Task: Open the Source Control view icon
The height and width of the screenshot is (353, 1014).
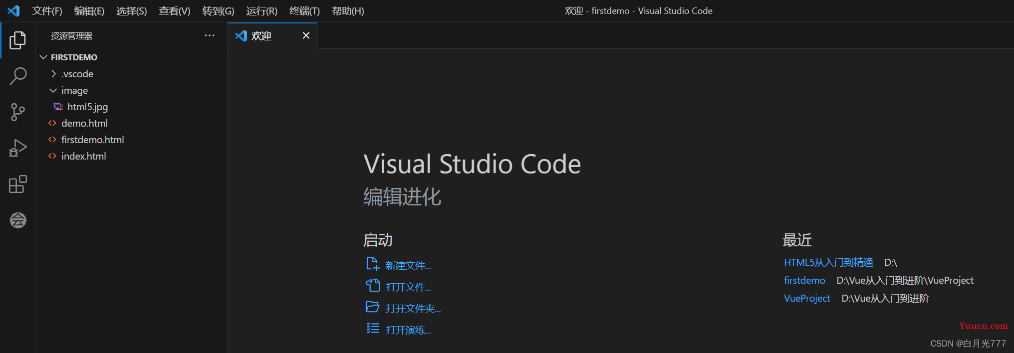Action: click(x=17, y=112)
